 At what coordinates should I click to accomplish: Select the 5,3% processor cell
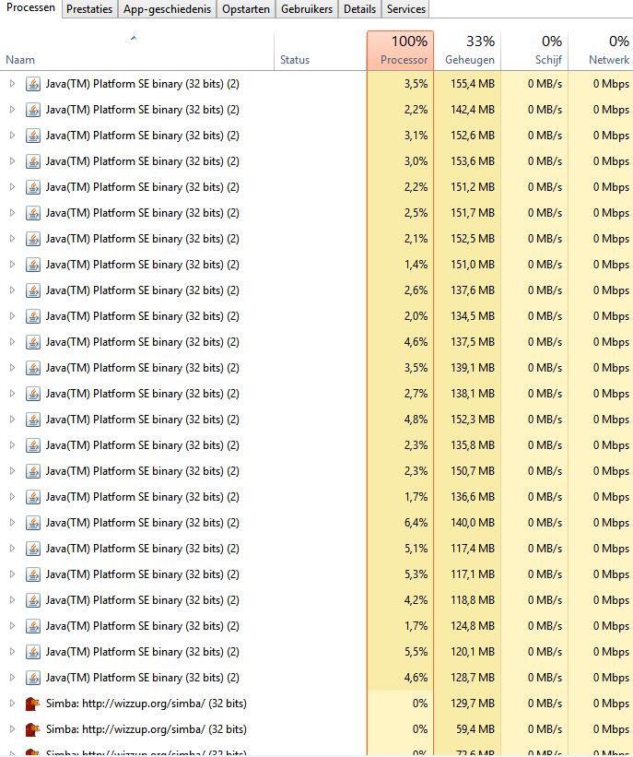[400, 574]
